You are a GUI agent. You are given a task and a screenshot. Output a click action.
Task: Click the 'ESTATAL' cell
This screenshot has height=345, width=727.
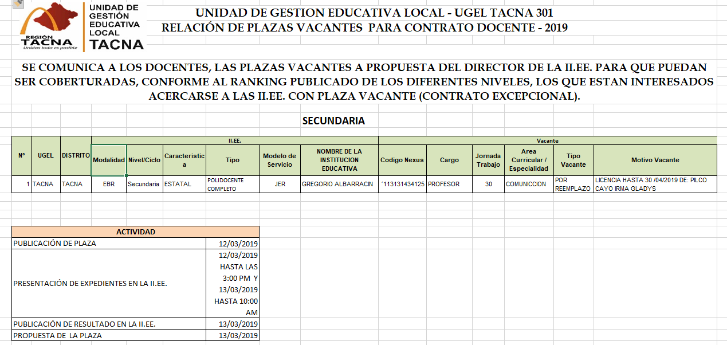184,185
